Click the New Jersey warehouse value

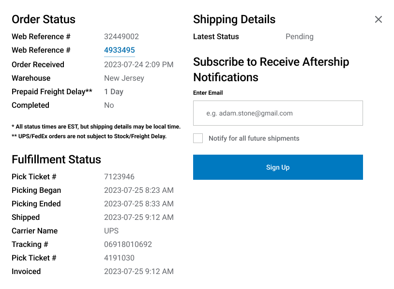(x=124, y=78)
